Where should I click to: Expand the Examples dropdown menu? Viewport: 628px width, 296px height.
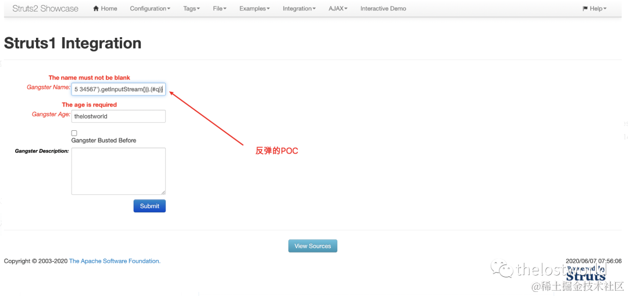pyautogui.click(x=254, y=8)
